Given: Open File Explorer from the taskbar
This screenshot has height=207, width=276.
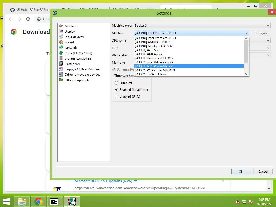Looking at the screenshot, I should [22, 202].
